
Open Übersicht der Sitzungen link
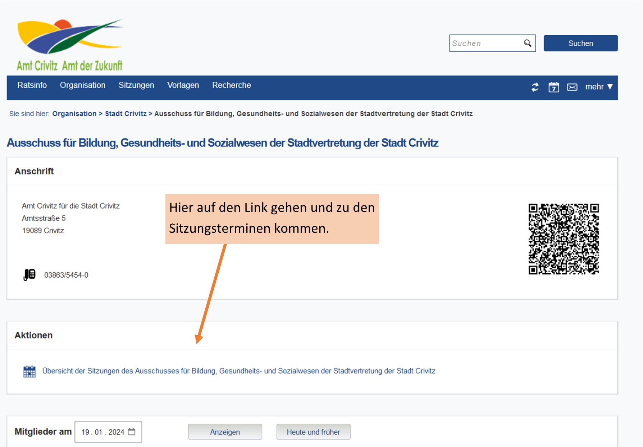pyautogui.click(x=238, y=371)
